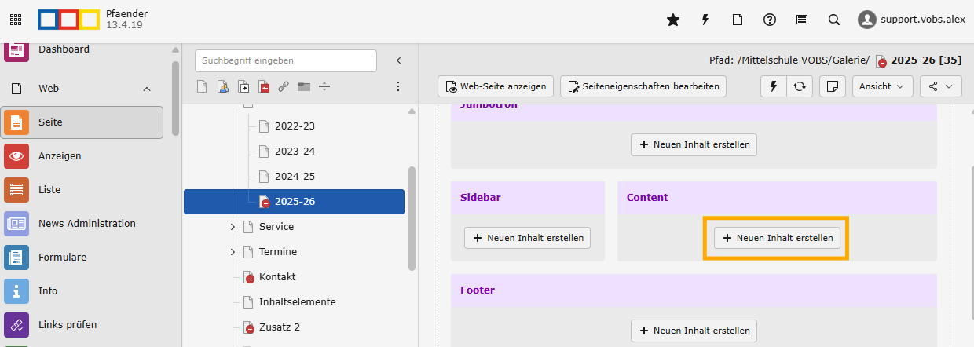Image resolution: width=974 pixels, height=347 pixels.
Task: Create a page note with sticky note icon
Action: point(832,86)
